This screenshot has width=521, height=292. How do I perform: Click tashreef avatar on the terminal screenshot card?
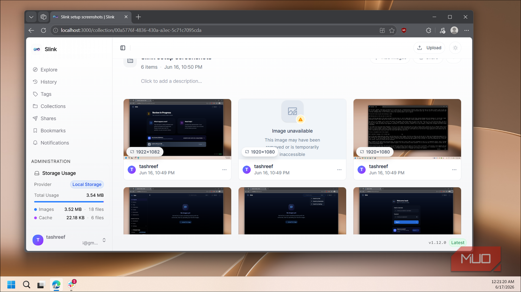[362, 170]
